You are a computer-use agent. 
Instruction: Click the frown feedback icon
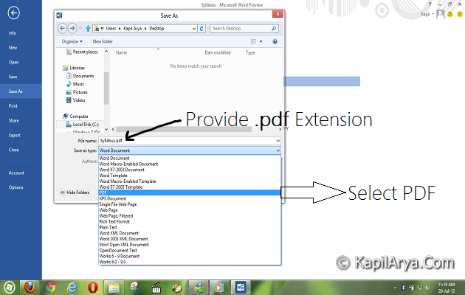click(x=460, y=14)
